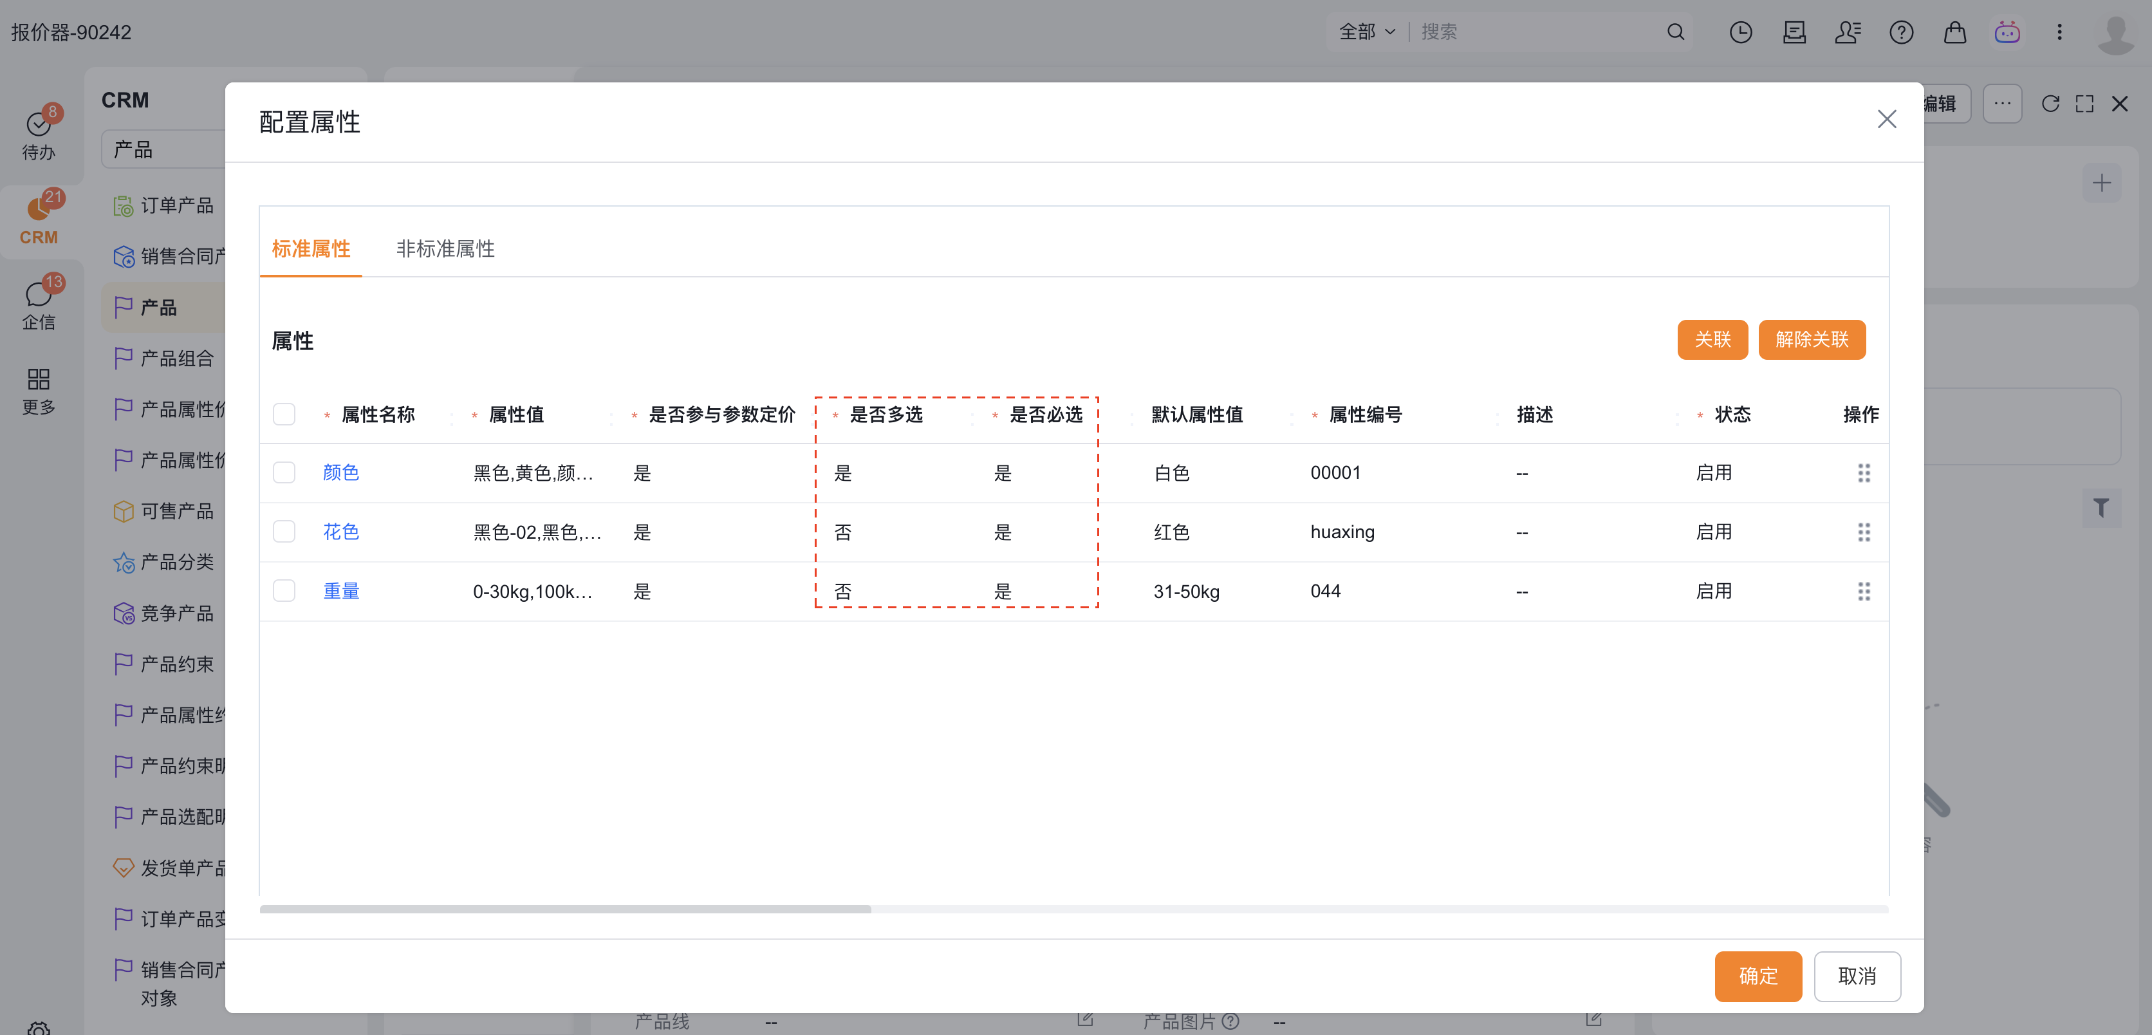
Task: Open row actions for 颜色 attribute
Action: point(1863,473)
